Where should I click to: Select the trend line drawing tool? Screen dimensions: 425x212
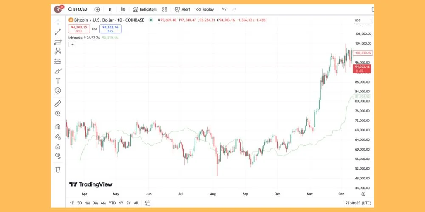[x=58, y=31]
